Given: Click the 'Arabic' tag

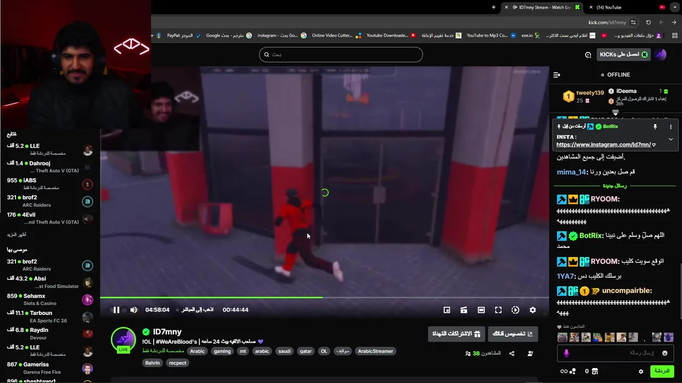Looking at the screenshot, I should [197, 351].
